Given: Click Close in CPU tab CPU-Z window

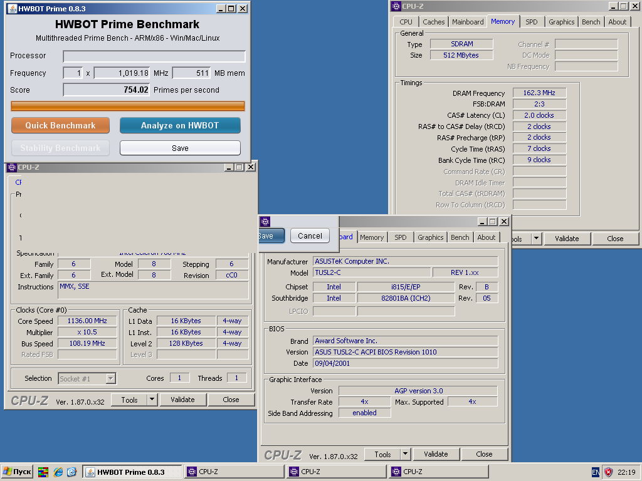Looking at the screenshot, I should [231, 400].
